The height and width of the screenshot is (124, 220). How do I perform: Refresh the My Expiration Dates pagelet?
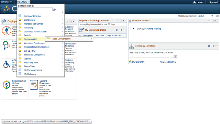click(117, 30)
